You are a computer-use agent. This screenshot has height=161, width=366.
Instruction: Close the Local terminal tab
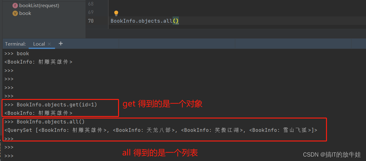[49, 44]
